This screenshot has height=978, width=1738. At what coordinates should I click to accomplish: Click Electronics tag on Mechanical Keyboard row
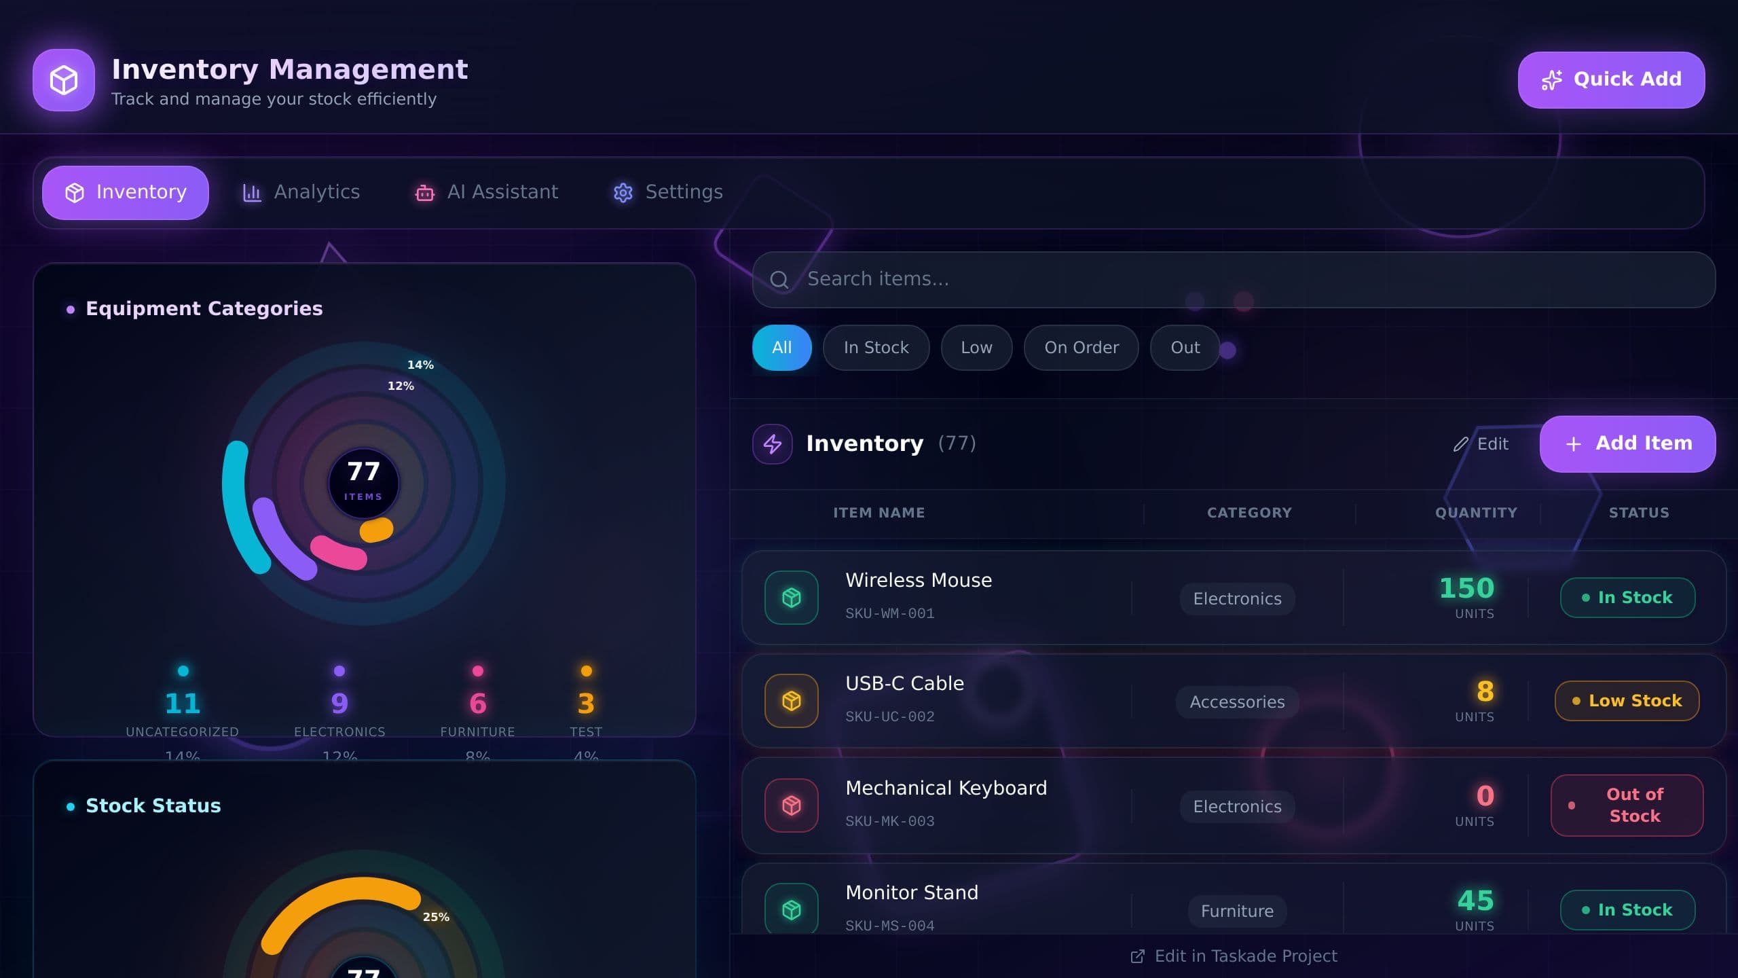tap(1238, 807)
